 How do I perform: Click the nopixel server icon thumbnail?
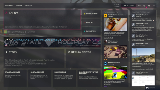click(x=5, y=32)
